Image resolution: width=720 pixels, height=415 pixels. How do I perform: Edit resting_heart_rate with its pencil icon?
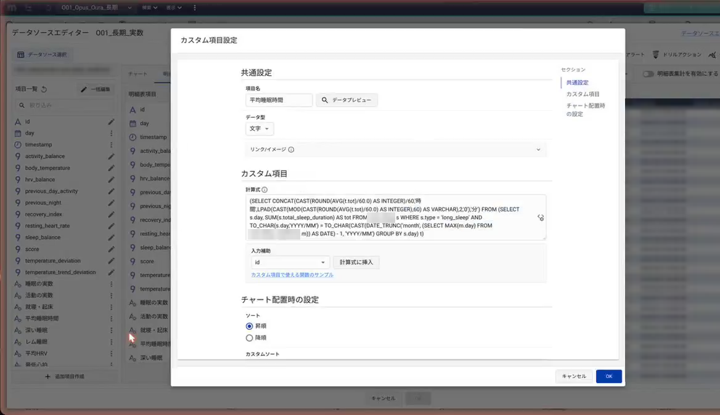[x=111, y=225]
